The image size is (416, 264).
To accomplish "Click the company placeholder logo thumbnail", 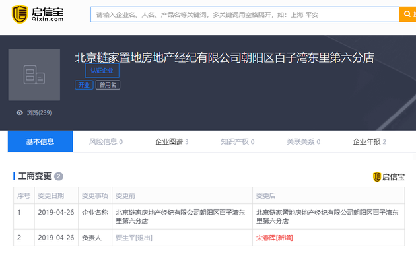I will click(34, 75).
